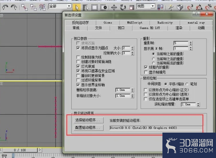Open the 反向运动学 tab
The width and height of the screenshot is (216, 158).
pos(80,23)
